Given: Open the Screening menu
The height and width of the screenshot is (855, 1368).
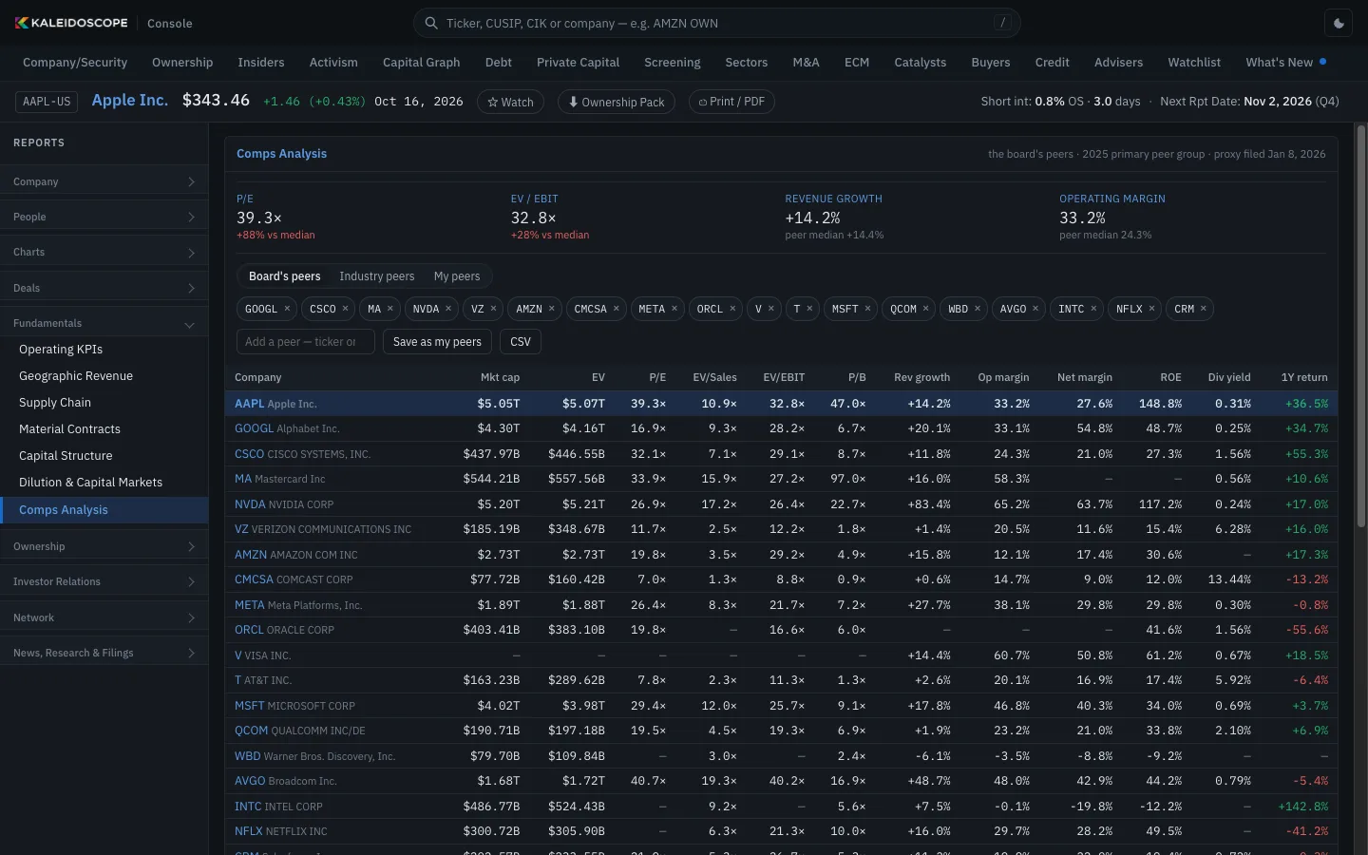Looking at the screenshot, I should click(673, 62).
